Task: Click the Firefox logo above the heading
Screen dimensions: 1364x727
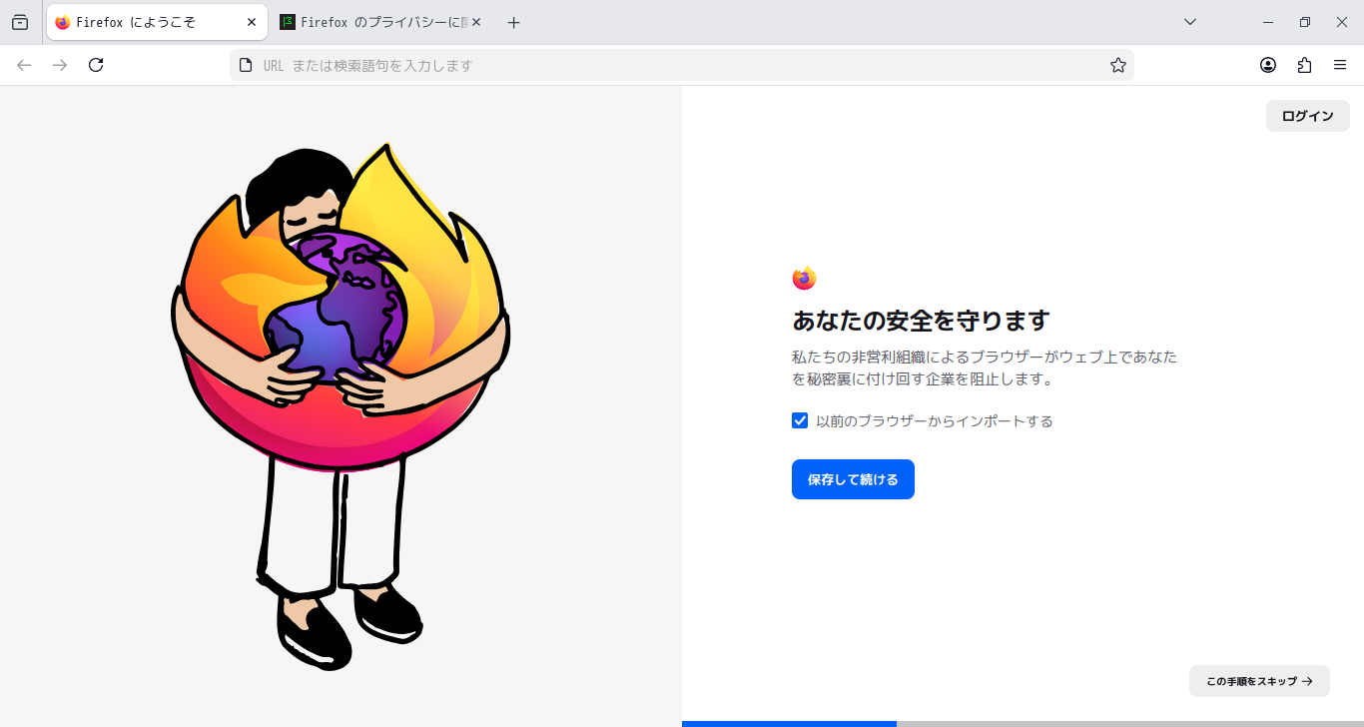Action: [804, 279]
